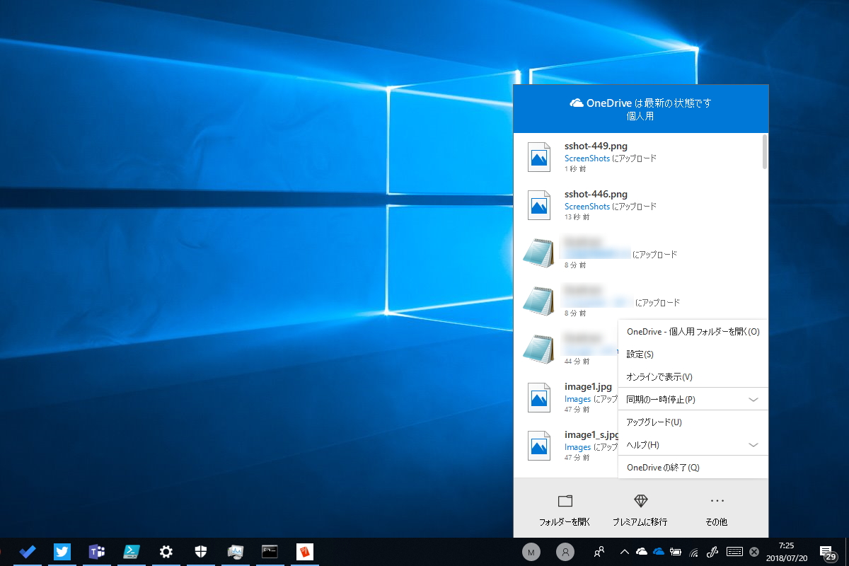This screenshot has height=566, width=849.
Task: Launch Microsoft Teams from the taskbar
Action: click(96, 552)
